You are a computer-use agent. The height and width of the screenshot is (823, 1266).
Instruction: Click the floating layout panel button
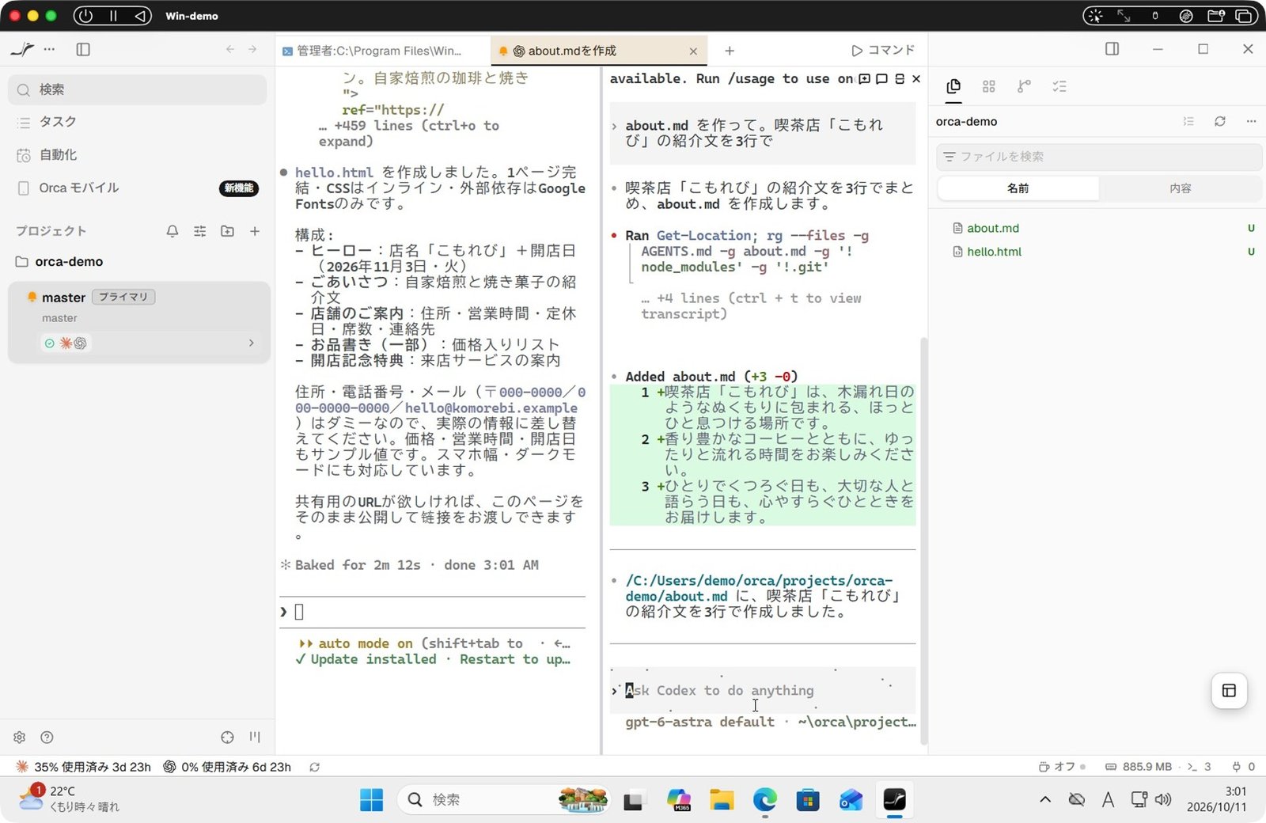[1229, 691]
